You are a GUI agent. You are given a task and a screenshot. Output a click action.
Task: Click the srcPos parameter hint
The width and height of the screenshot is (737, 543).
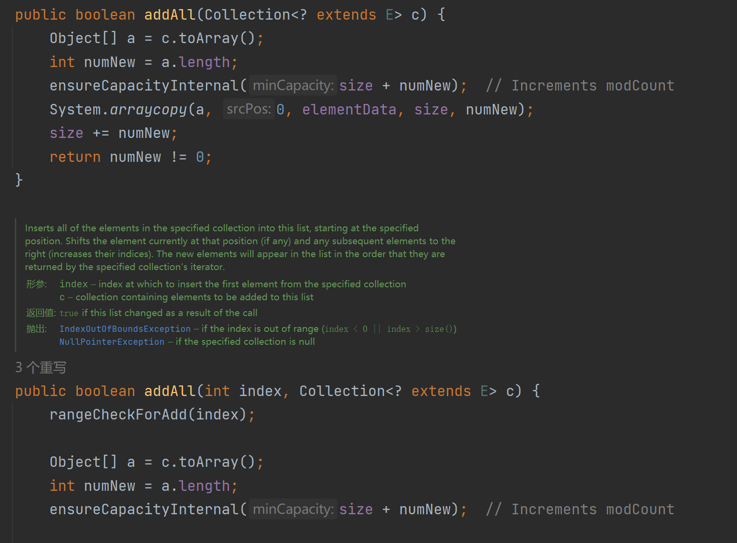click(249, 109)
